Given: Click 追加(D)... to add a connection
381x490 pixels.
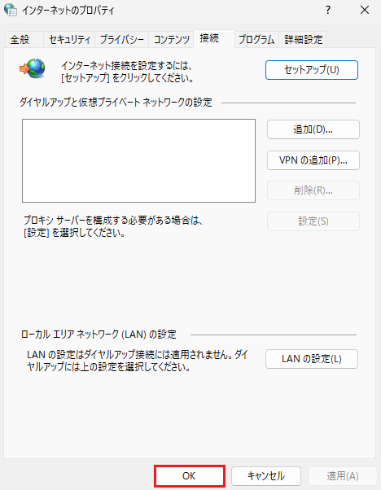Looking at the screenshot, I should click(313, 129).
